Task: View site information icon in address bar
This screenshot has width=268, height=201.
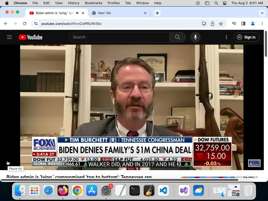Action: pyautogui.click(x=36, y=24)
